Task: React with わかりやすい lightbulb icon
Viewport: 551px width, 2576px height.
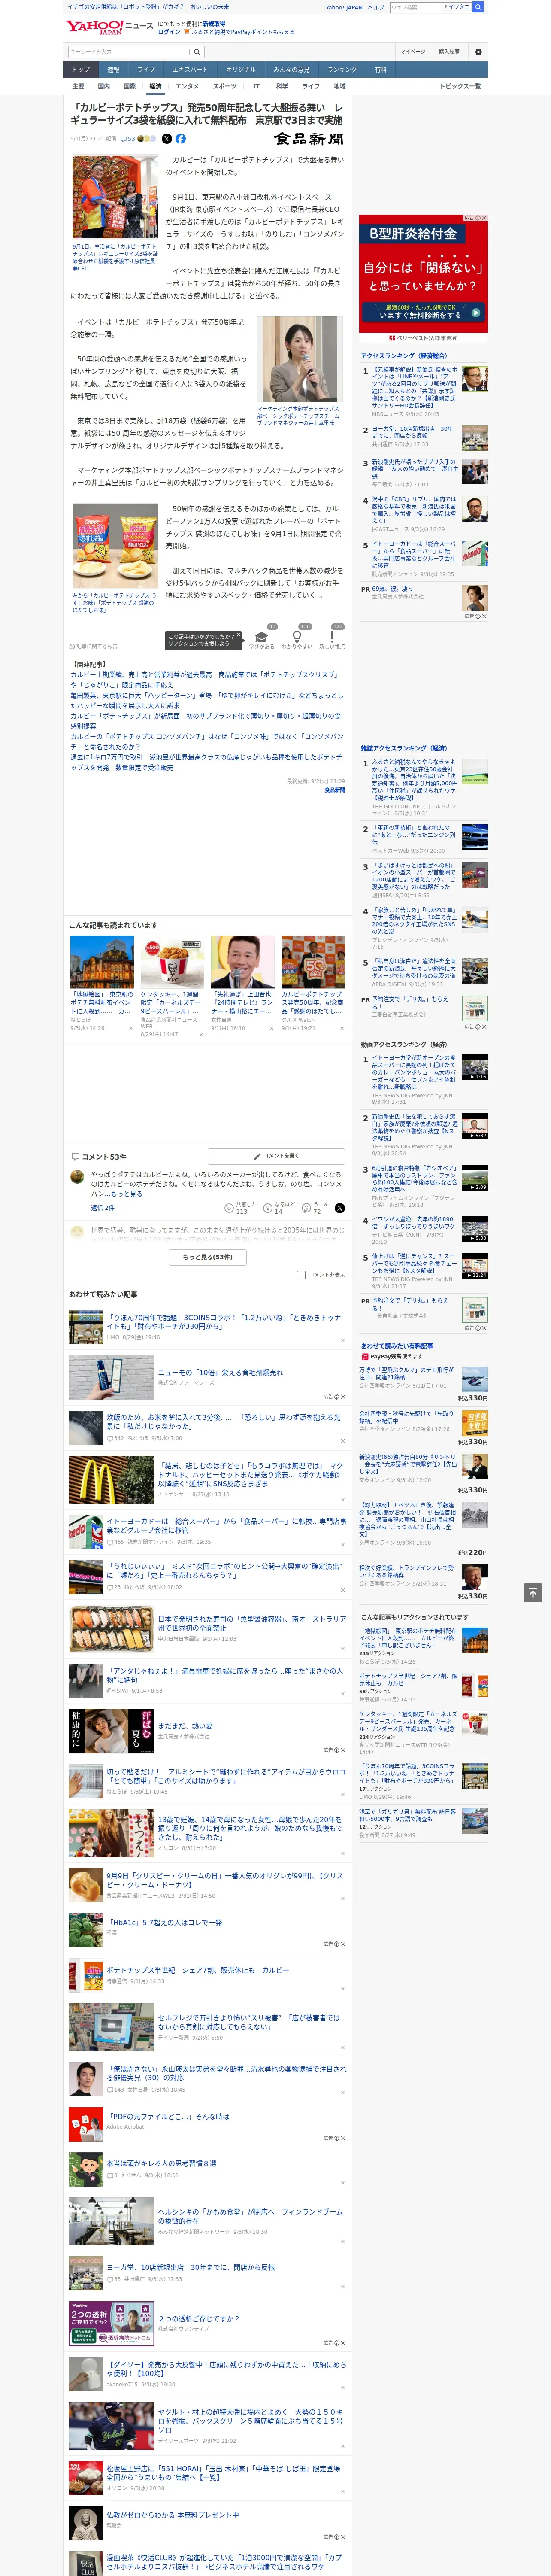Action: 297,637
